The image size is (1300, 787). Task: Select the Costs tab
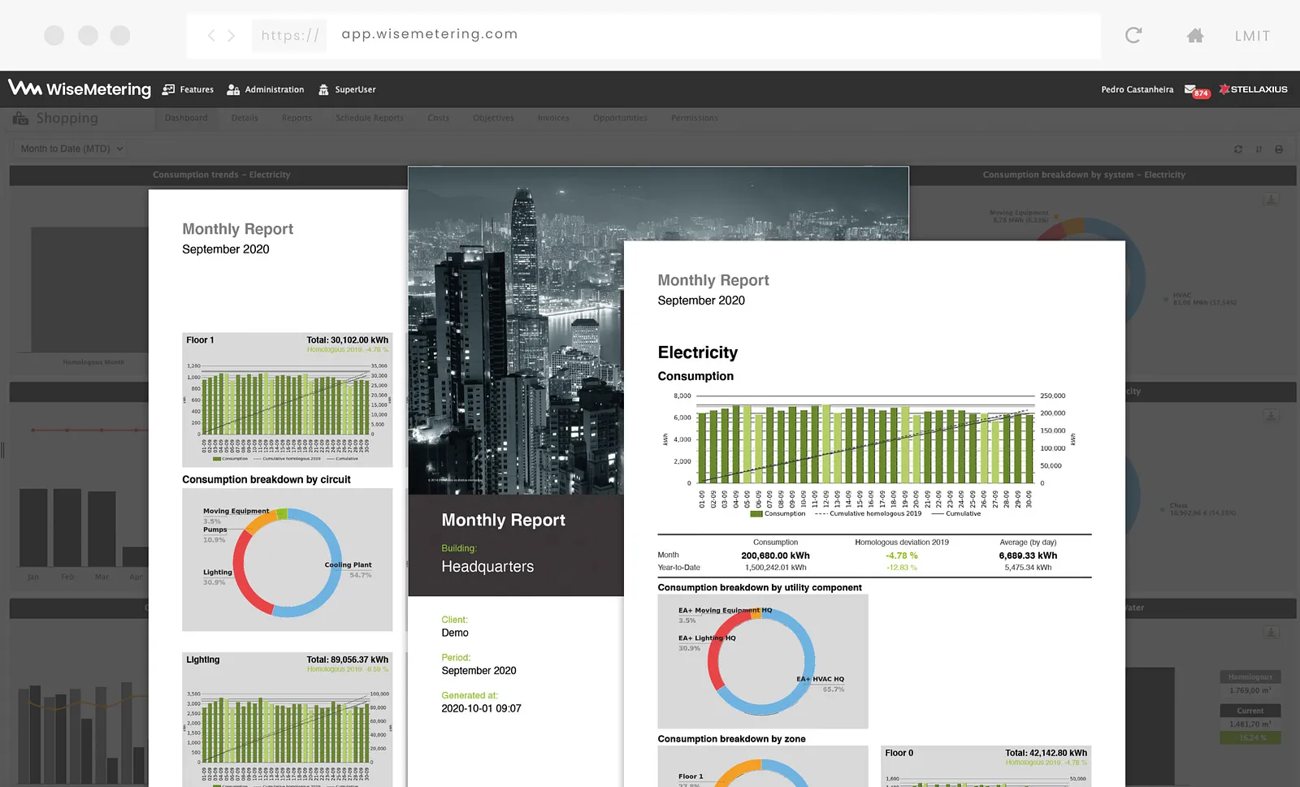439,119
